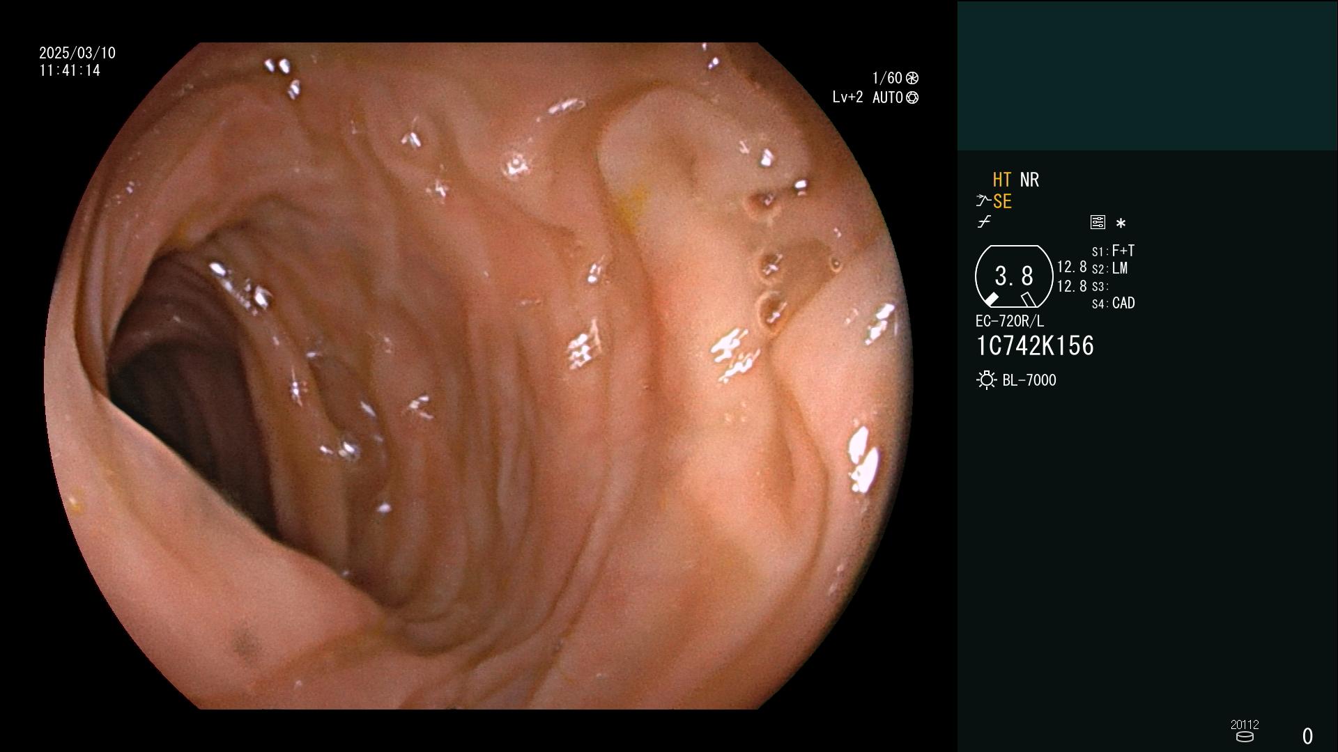This screenshot has width=1338, height=752.
Task: Click the NR noise reduction indicator
Action: [x=1029, y=180]
